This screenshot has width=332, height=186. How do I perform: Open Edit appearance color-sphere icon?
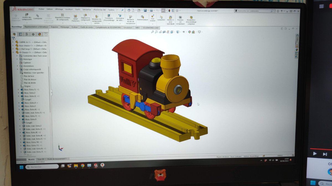[190, 32]
